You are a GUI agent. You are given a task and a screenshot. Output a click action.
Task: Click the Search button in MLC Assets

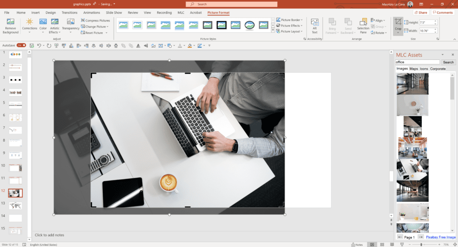448,62
